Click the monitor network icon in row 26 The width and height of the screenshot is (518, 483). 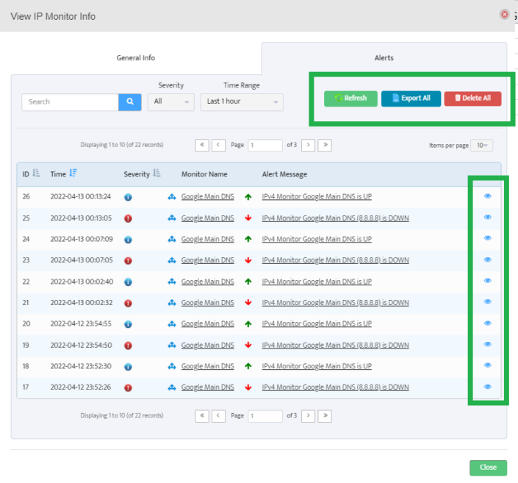pos(172,197)
